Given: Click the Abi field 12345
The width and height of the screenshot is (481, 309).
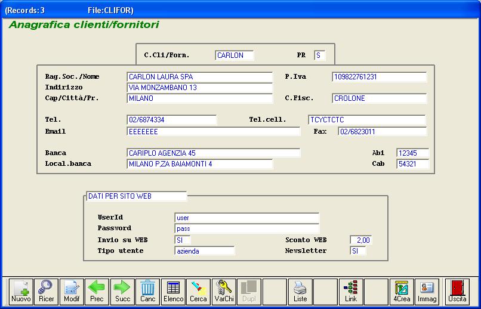Looking at the screenshot, I should (x=413, y=153).
